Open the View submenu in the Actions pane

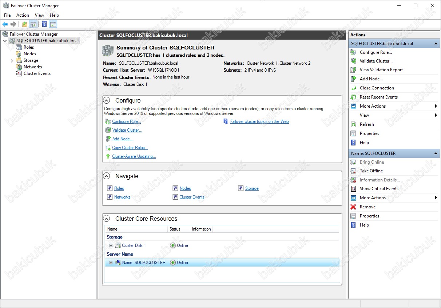364,115
